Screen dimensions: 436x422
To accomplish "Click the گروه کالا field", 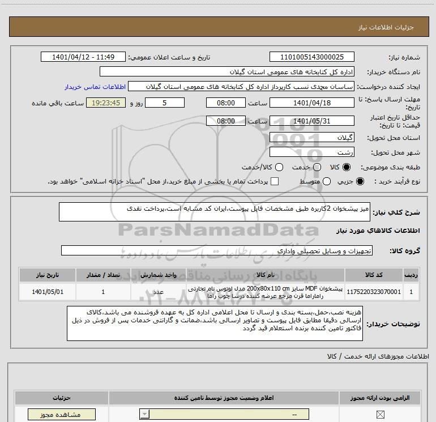I will click(x=217, y=250).
